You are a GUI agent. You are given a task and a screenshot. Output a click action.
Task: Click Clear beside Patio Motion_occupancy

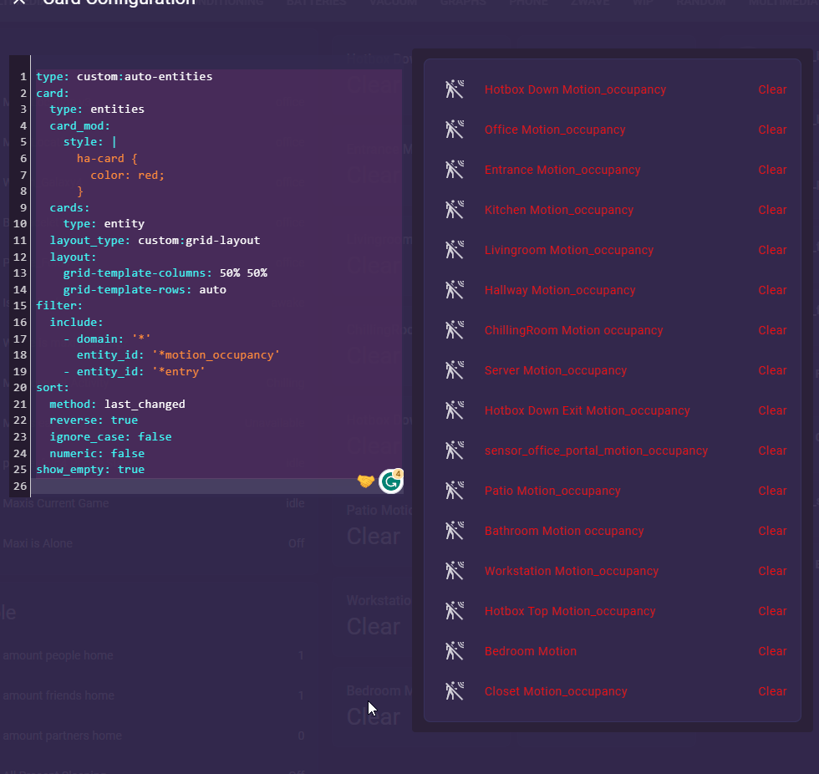(x=771, y=490)
